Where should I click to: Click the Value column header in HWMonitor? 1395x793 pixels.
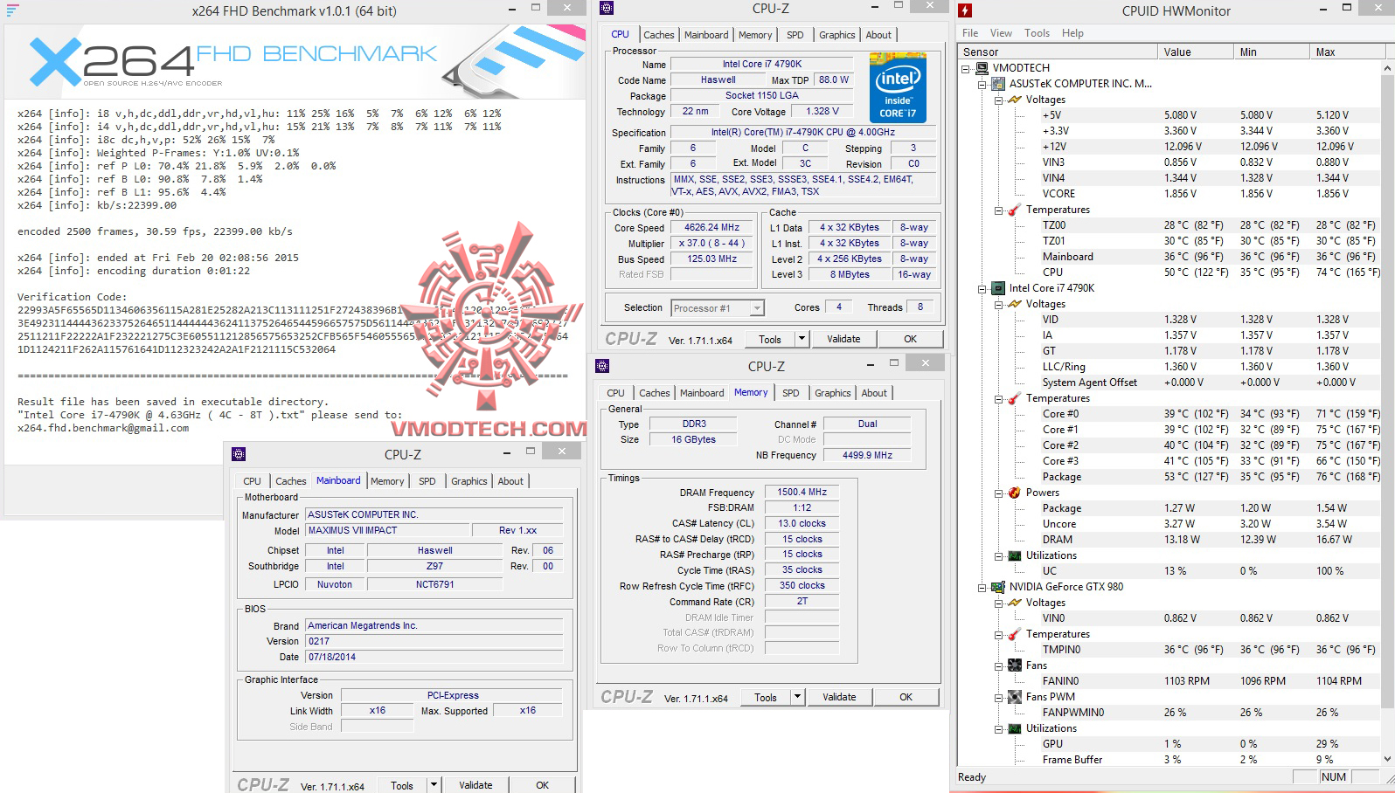[x=1196, y=52]
